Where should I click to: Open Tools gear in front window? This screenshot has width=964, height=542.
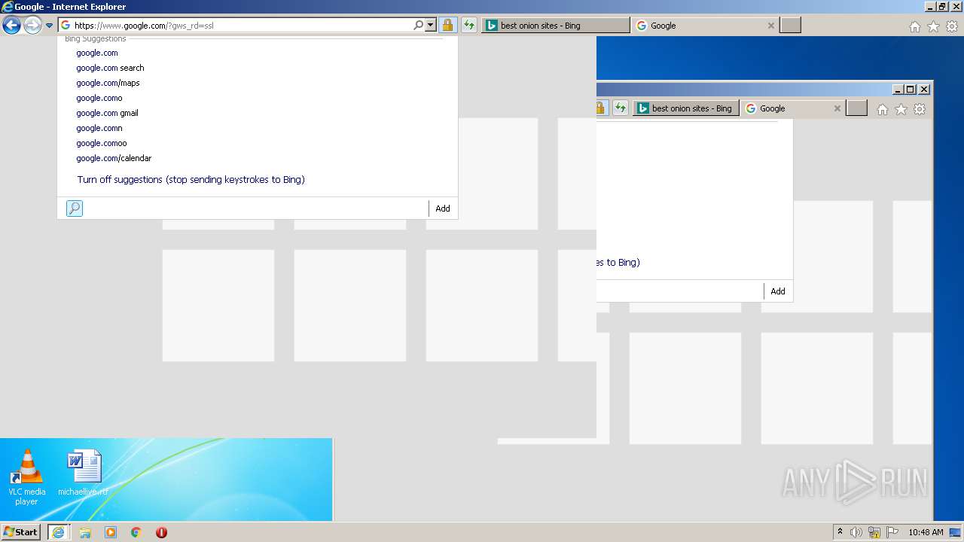coord(951,26)
